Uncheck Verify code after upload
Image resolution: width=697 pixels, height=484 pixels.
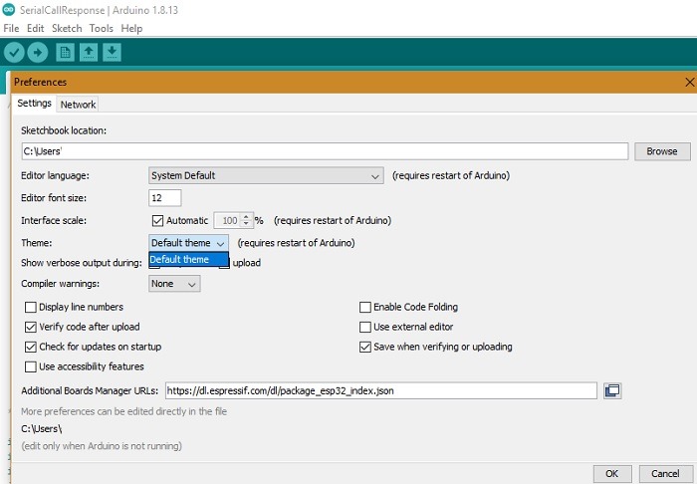tap(31, 327)
